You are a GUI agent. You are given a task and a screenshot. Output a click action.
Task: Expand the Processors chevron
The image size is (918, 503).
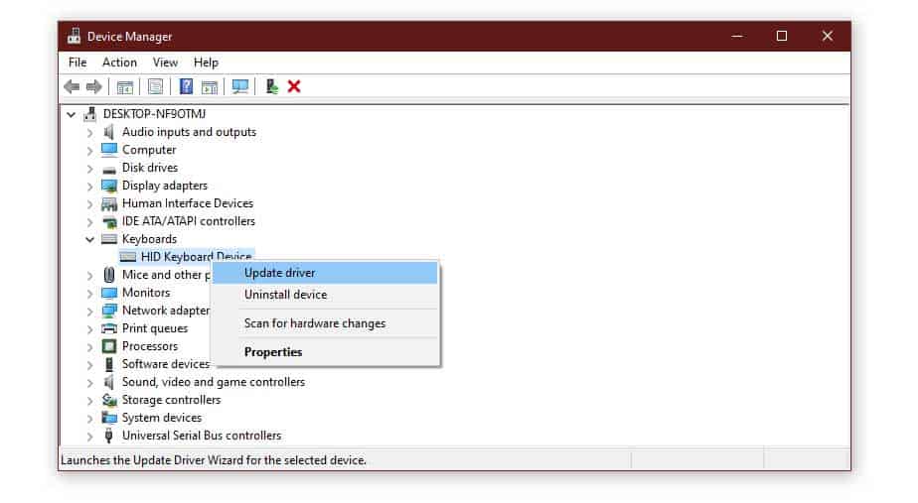point(89,347)
